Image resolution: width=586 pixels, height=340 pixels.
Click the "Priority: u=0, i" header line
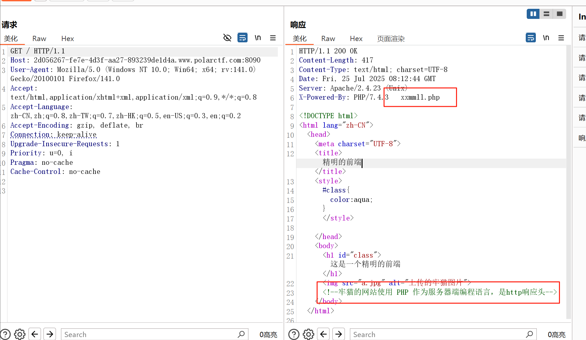[42, 153]
